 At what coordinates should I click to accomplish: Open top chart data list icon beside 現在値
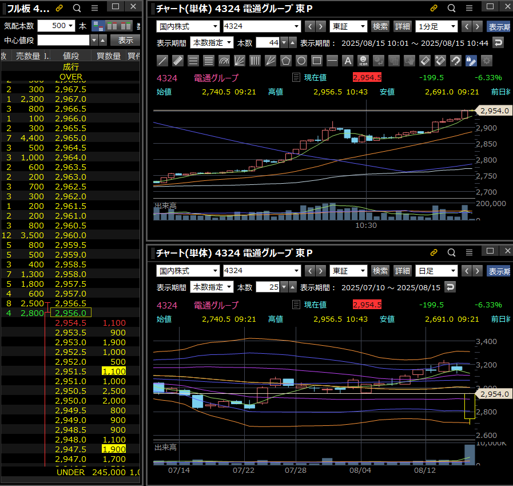296,78
